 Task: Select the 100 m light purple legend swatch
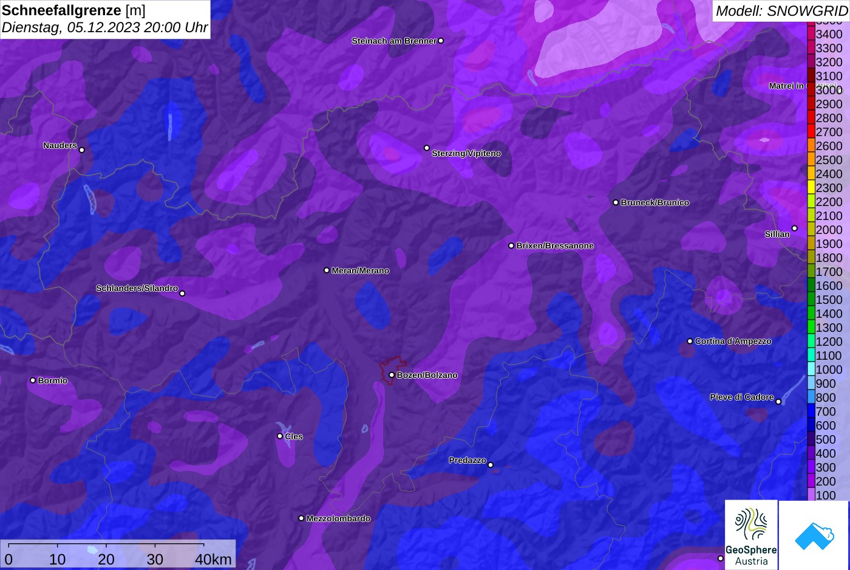pos(811,495)
